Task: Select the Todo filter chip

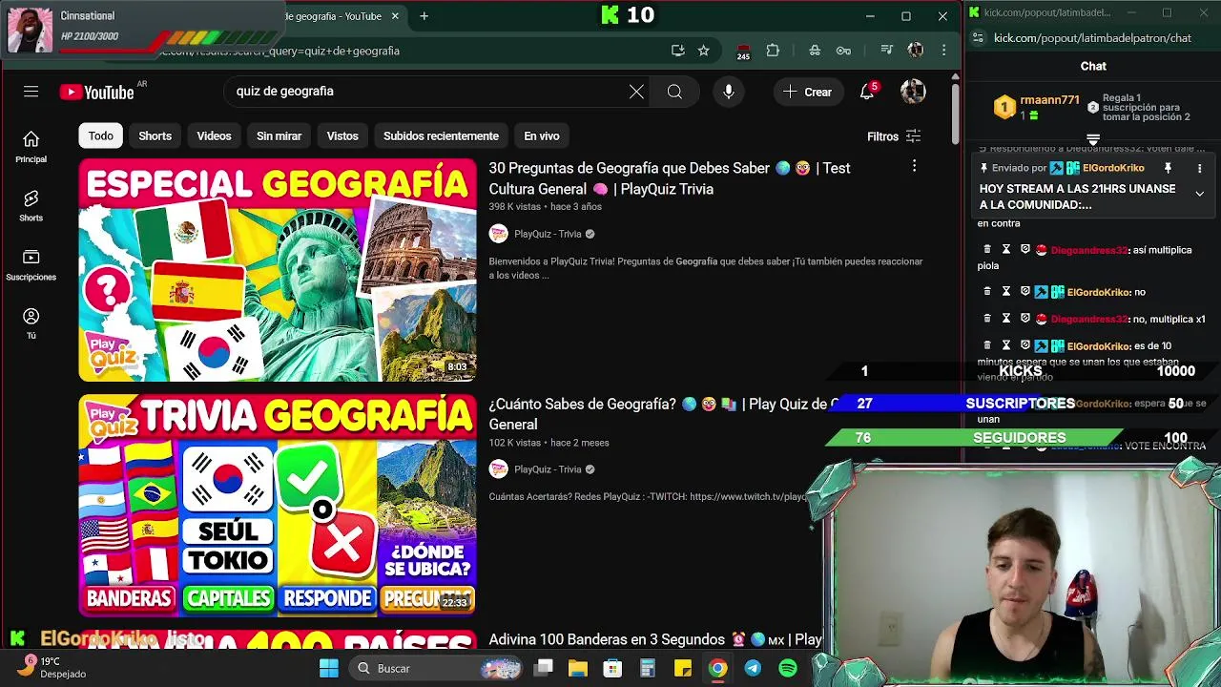Action: [x=100, y=135]
